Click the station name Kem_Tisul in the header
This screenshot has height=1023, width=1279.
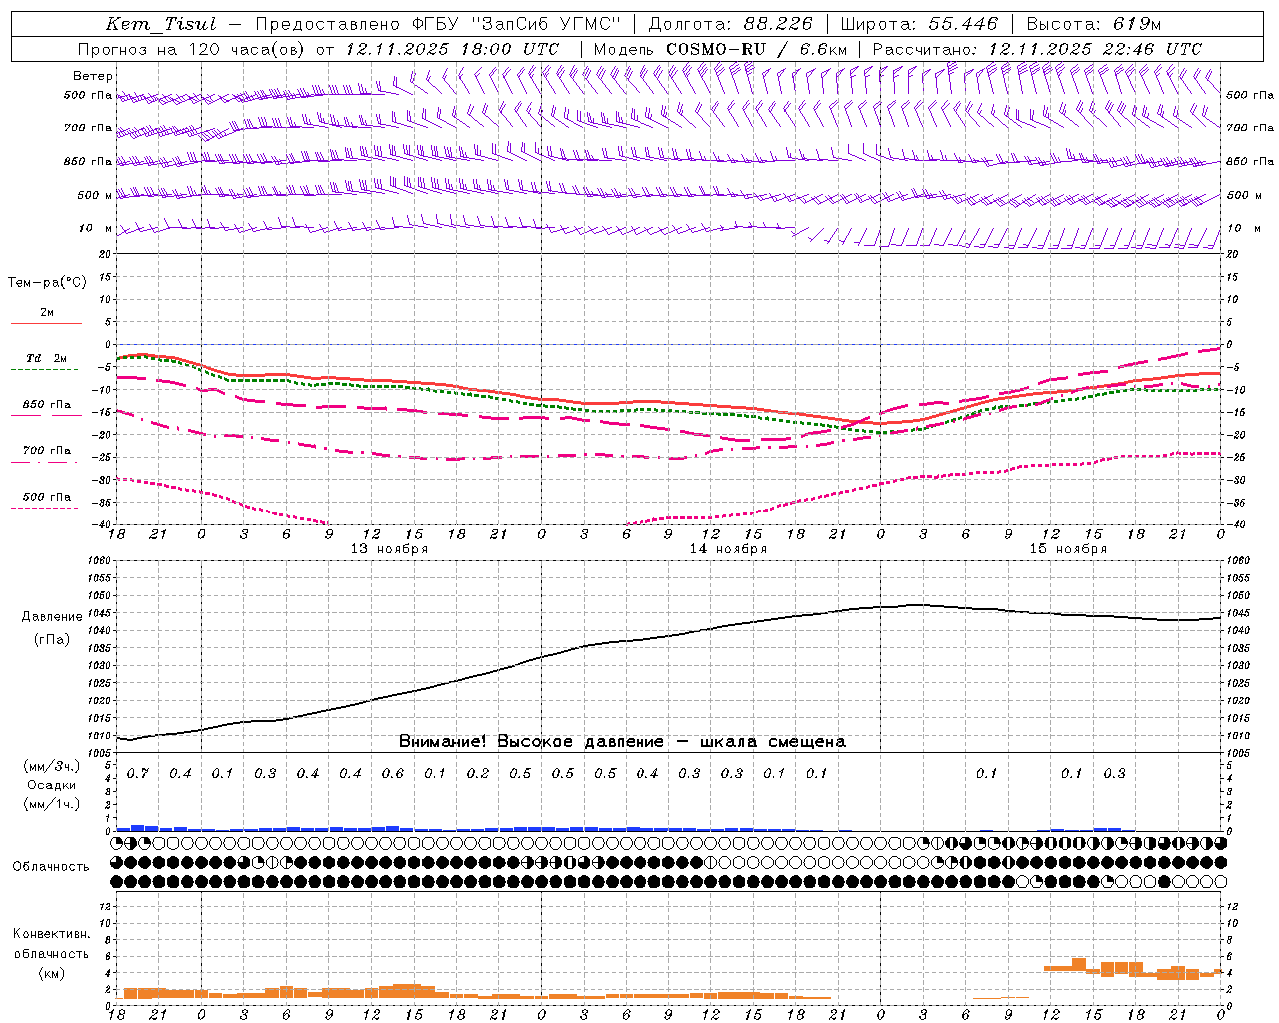(x=160, y=24)
